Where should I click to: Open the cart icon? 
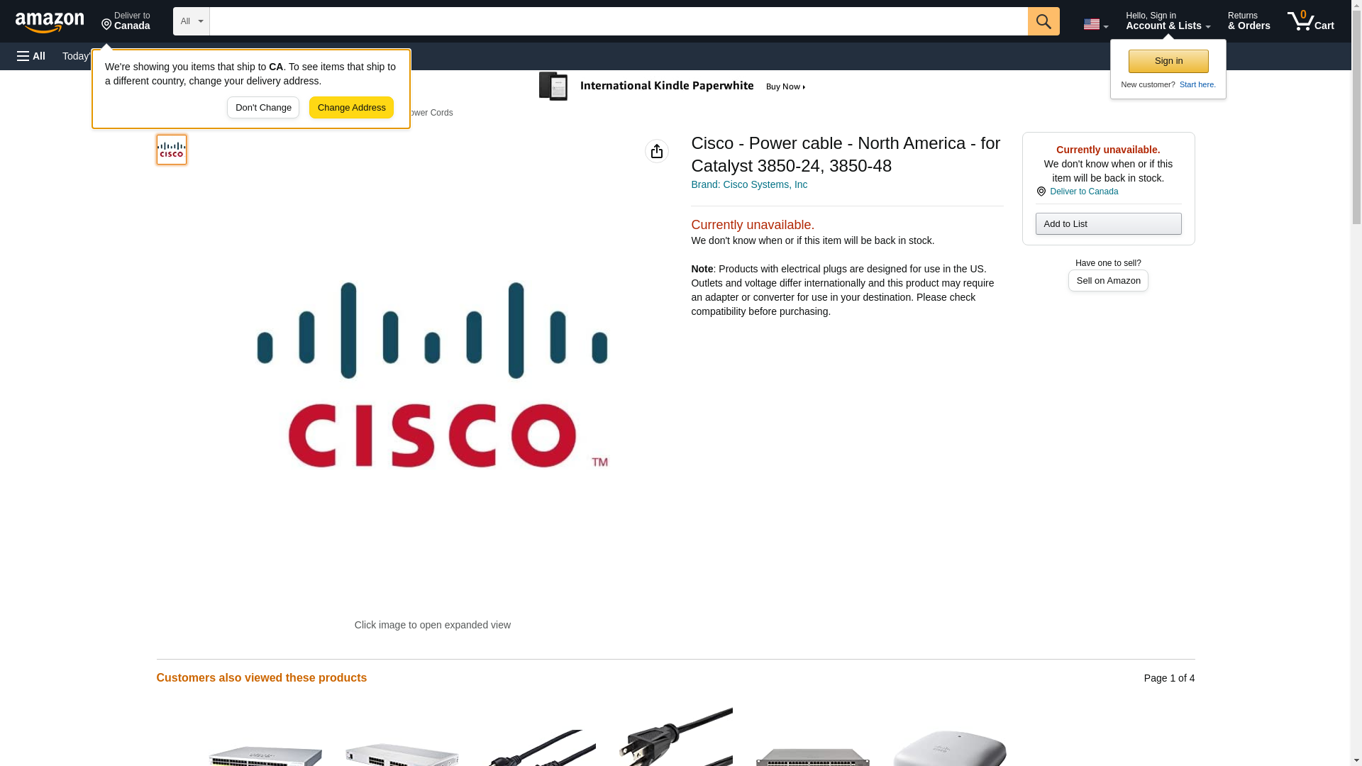[x=1310, y=21]
